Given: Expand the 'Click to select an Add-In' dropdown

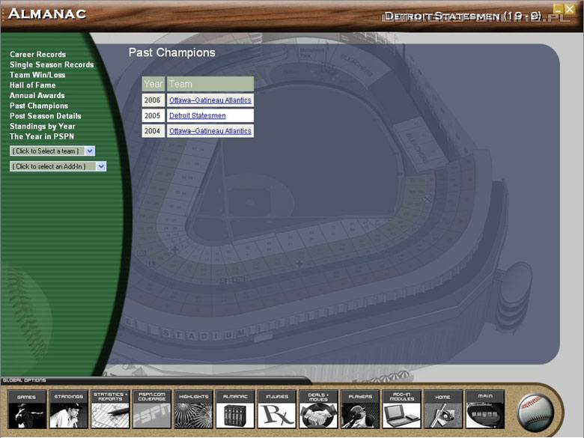Looking at the screenshot, I should [58, 166].
